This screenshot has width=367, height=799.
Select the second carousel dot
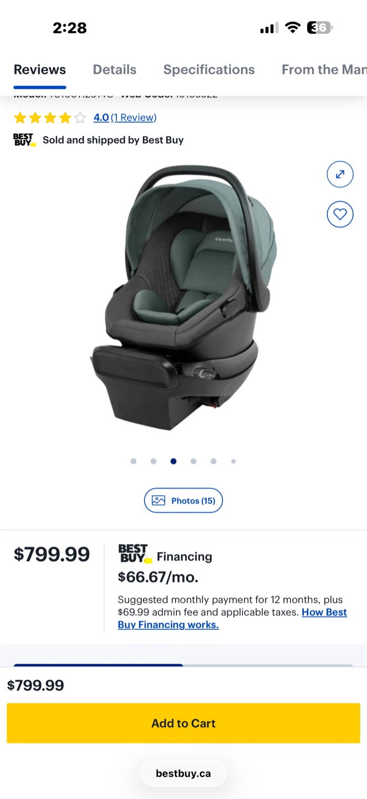[154, 461]
